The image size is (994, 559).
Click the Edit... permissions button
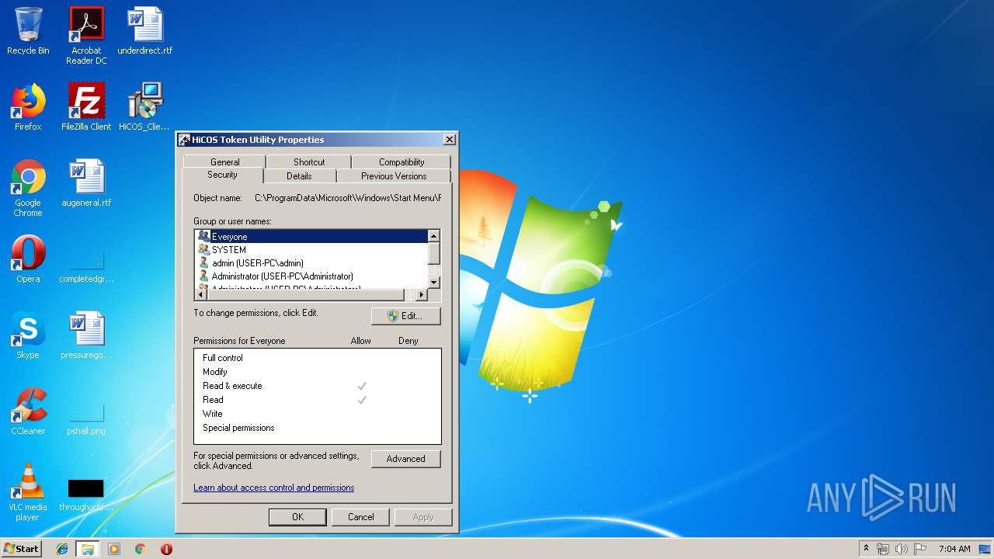[x=406, y=316]
